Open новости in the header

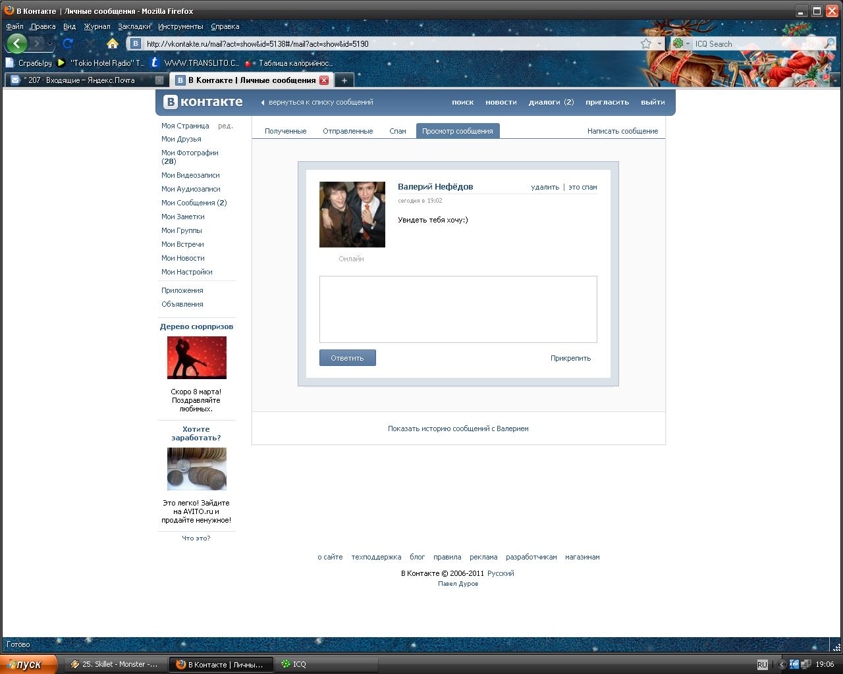click(501, 102)
